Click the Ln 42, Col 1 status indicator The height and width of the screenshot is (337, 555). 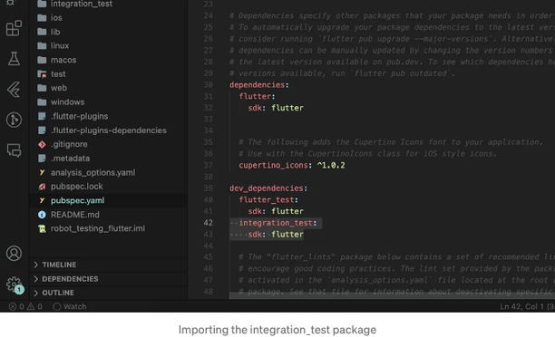(521, 306)
